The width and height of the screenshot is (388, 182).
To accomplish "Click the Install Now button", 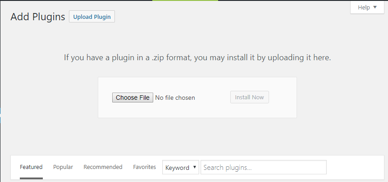I will [x=250, y=97].
